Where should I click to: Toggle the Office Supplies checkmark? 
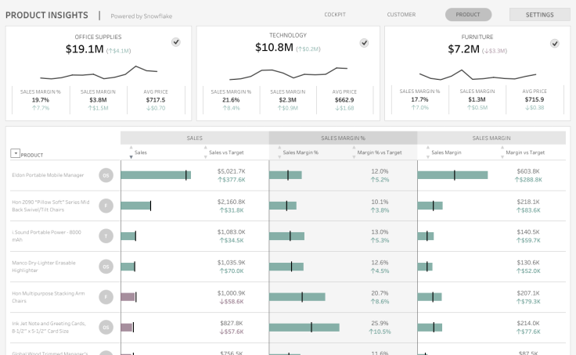click(x=176, y=42)
